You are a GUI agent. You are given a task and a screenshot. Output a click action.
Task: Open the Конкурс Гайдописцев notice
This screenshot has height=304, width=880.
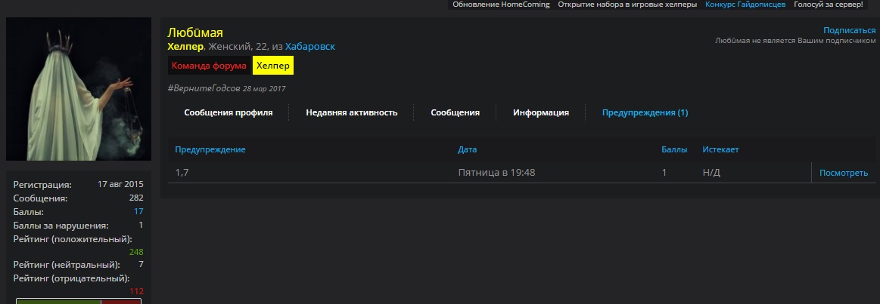coord(745,5)
